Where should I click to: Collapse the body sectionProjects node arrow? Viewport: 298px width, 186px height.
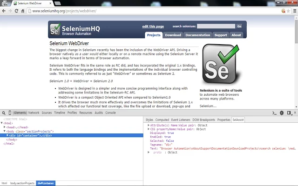pos(5,131)
